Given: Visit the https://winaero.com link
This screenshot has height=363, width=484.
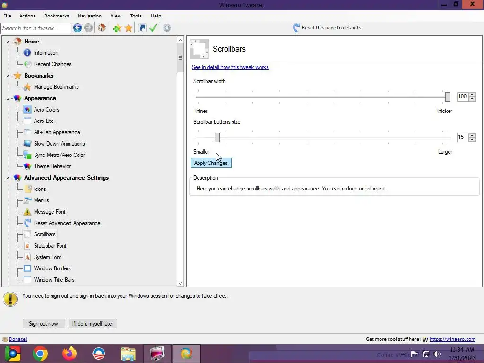Looking at the screenshot, I should click(452, 339).
